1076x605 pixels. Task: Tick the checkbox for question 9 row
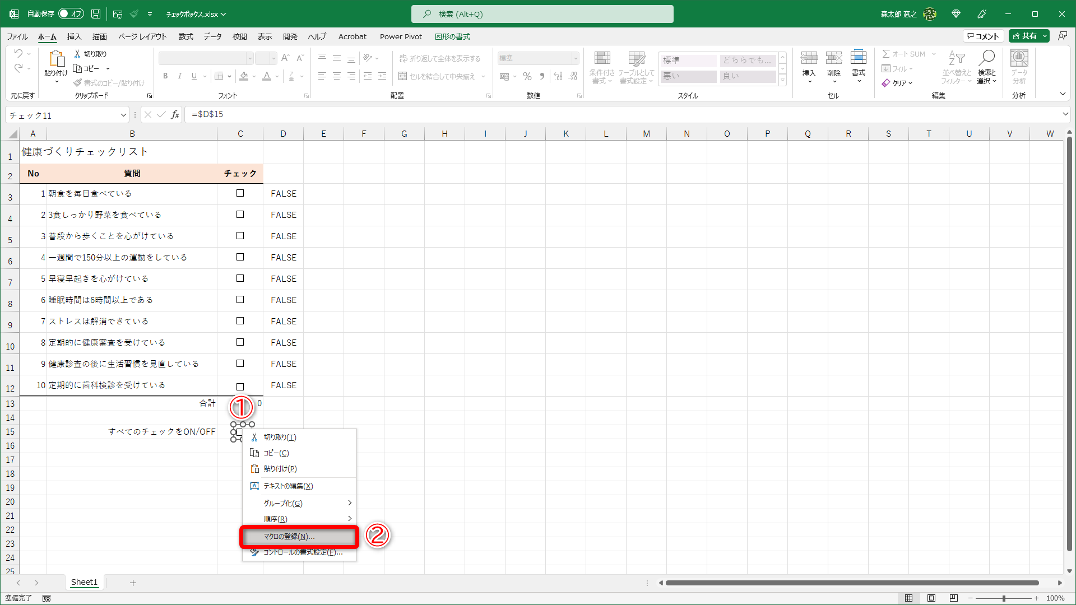pos(240,364)
